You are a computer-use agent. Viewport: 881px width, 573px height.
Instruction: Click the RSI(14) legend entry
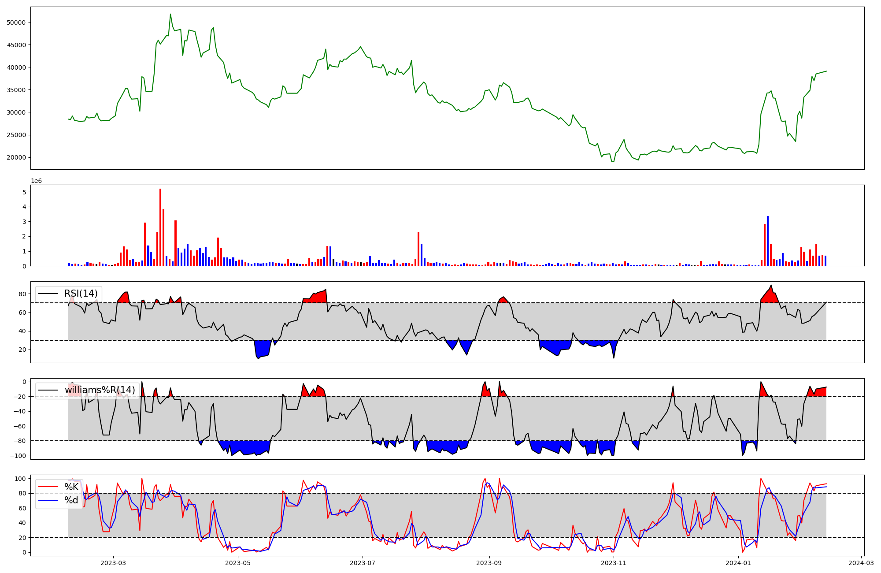(81, 294)
